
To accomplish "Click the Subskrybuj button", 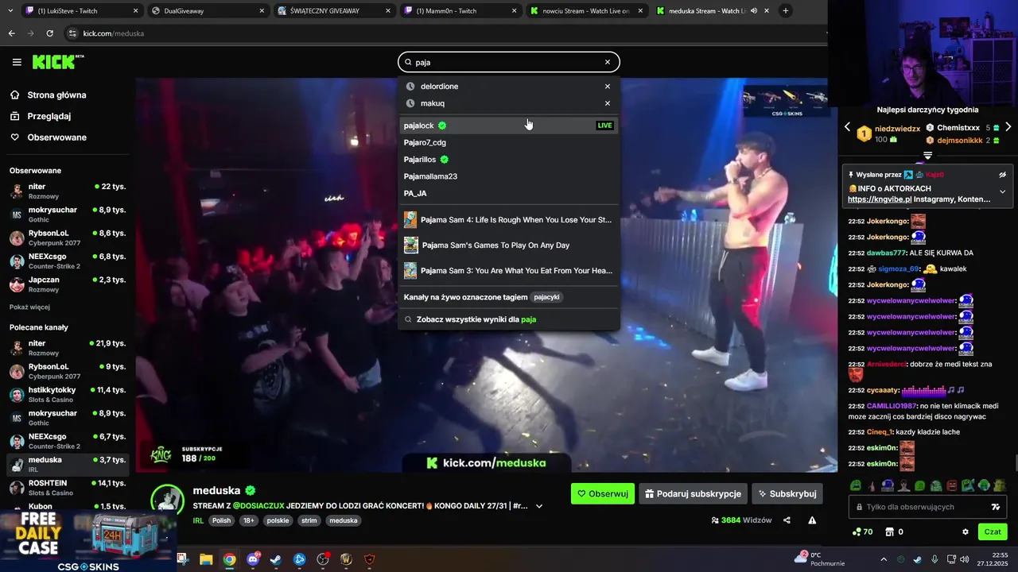I will [x=787, y=493].
